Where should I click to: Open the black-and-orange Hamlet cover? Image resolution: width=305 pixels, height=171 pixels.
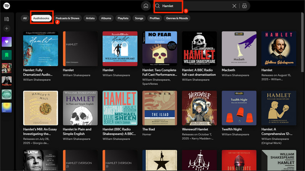pyautogui.click(x=80, y=49)
